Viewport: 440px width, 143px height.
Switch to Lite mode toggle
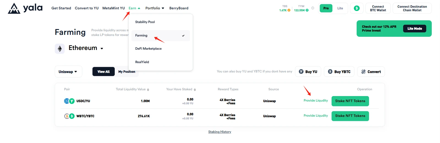340,8
